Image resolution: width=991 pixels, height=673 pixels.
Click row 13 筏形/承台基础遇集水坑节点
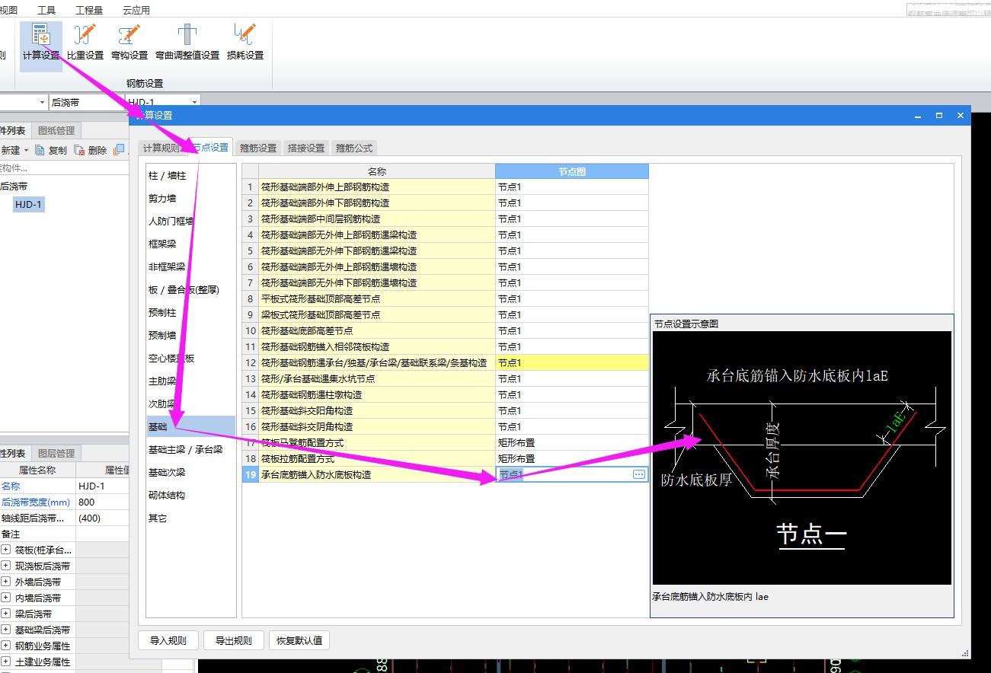tap(376, 379)
